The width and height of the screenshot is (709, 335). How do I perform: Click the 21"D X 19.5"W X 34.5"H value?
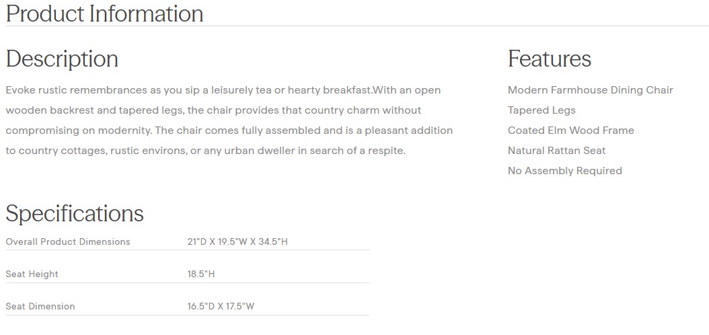tap(237, 241)
